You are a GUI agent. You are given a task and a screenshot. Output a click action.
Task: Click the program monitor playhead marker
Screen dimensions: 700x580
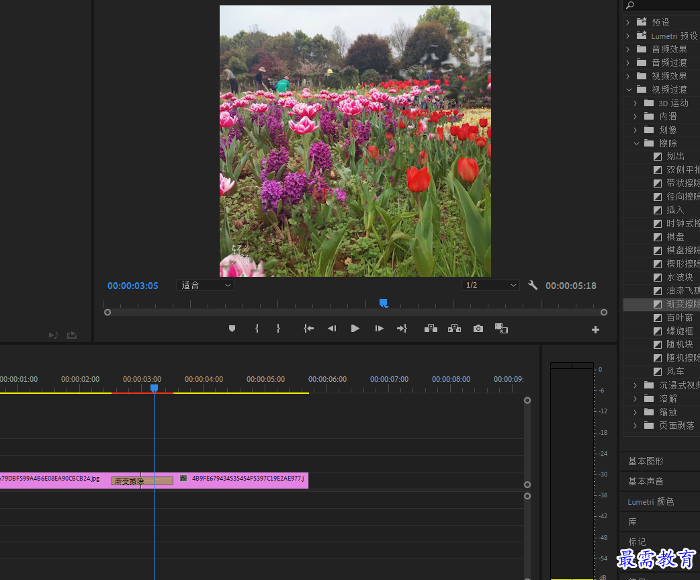point(383,304)
